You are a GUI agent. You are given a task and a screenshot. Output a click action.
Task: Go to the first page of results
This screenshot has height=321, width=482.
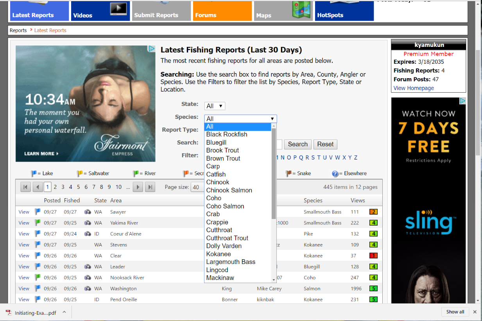pos(25,187)
